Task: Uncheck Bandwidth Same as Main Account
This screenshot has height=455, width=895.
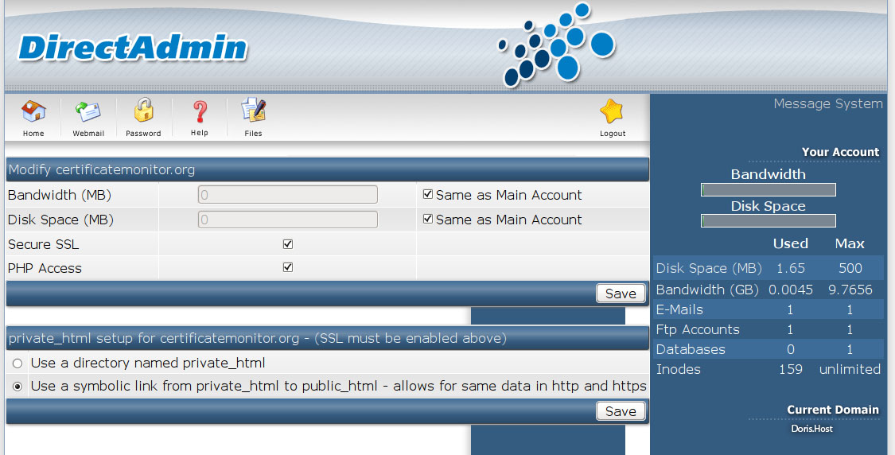Action: click(x=427, y=194)
